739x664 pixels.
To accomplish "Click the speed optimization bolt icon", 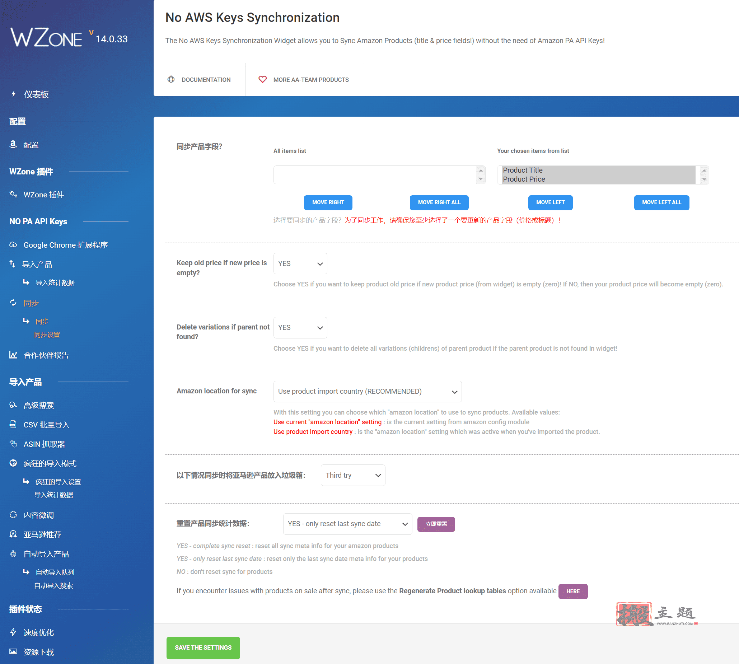I will tap(13, 632).
